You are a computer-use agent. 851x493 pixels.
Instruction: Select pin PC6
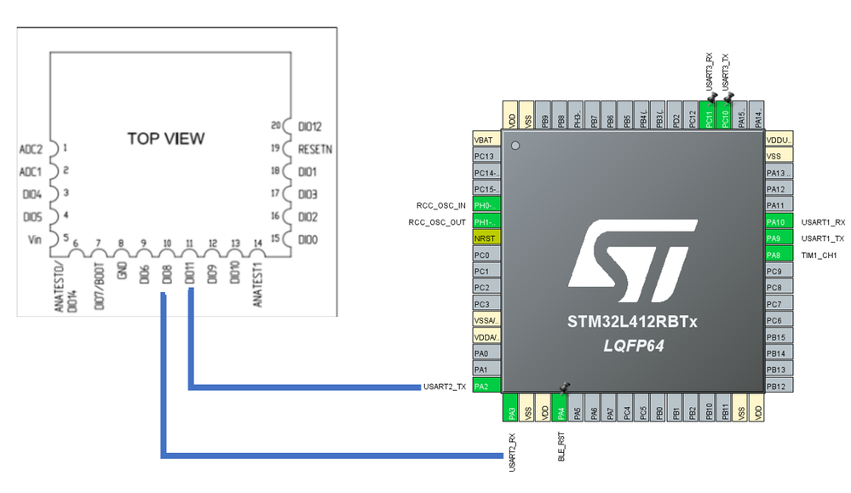click(779, 320)
